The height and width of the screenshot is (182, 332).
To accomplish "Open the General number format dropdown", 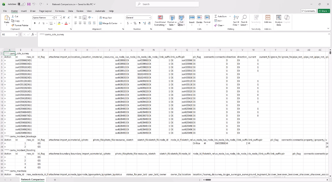I will 150,18.
